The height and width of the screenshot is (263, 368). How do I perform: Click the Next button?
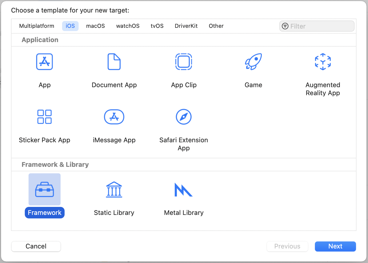[335, 246]
